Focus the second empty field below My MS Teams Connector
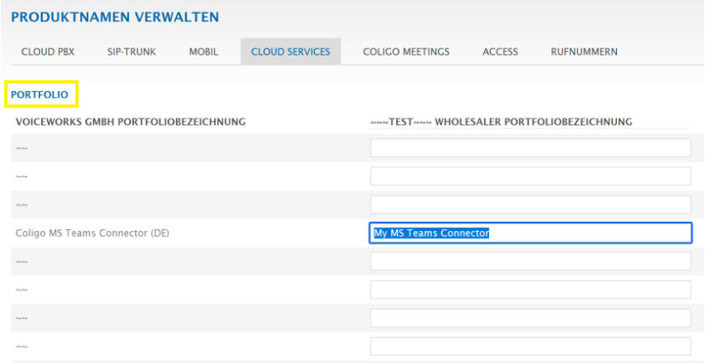 point(529,290)
